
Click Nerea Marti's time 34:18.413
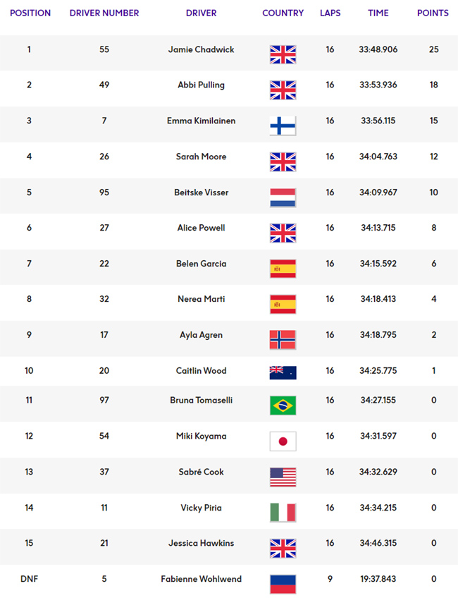click(378, 299)
